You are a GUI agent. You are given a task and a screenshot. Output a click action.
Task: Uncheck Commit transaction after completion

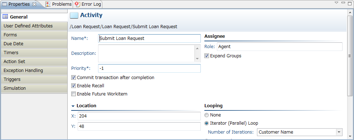pos(73,78)
